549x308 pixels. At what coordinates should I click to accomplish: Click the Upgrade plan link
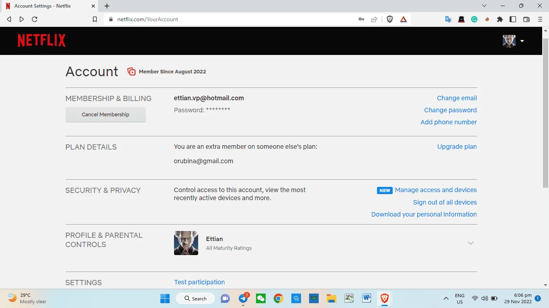(x=457, y=146)
